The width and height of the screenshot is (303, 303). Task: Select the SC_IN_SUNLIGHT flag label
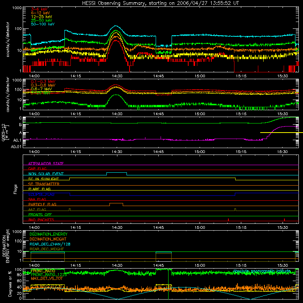(44, 179)
